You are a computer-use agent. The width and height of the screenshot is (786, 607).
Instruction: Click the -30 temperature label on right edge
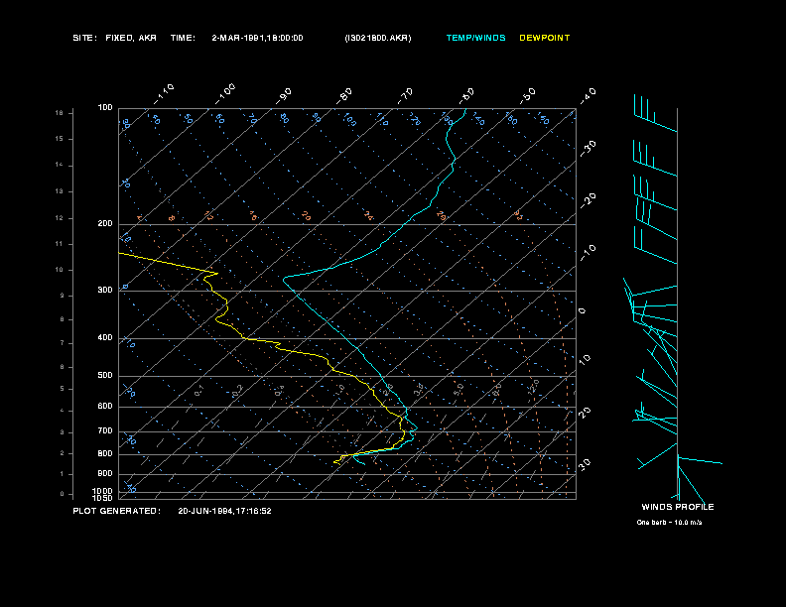[x=589, y=148]
